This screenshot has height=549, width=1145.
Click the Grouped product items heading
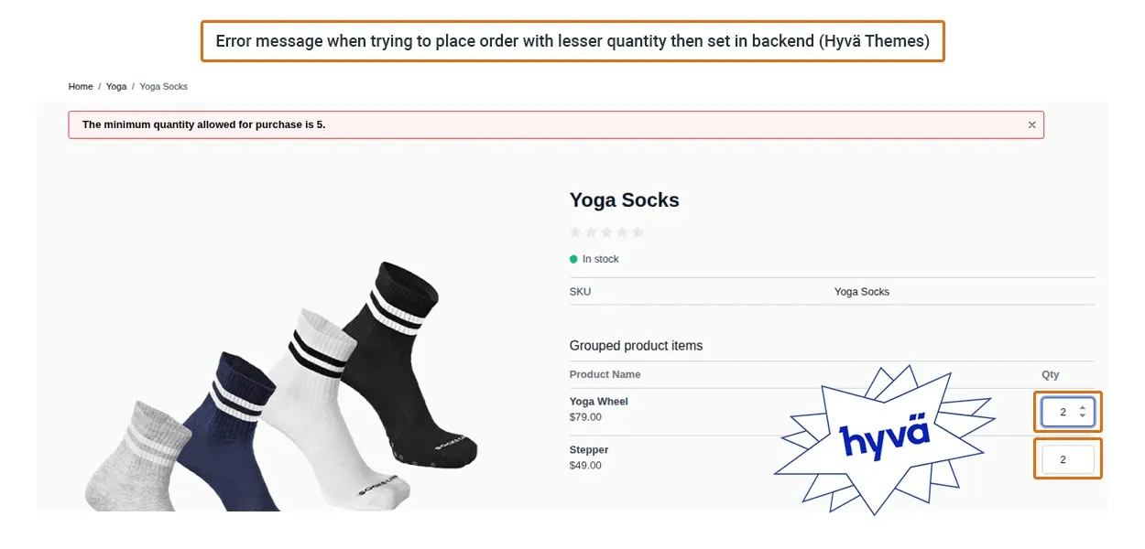[x=636, y=346]
